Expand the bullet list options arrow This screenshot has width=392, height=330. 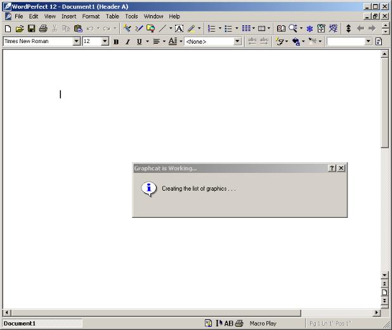click(237, 29)
